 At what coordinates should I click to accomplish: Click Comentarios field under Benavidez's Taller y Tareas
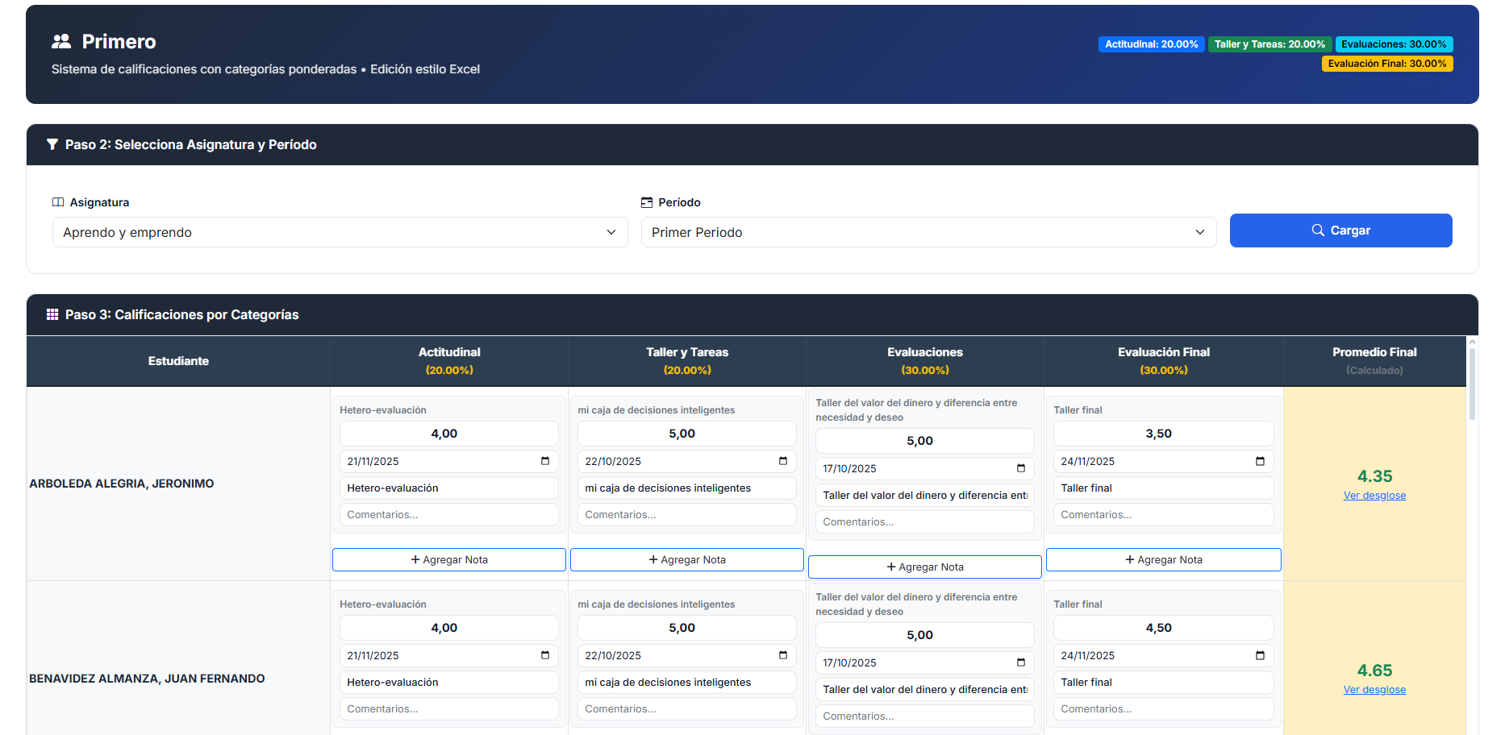click(x=686, y=709)
